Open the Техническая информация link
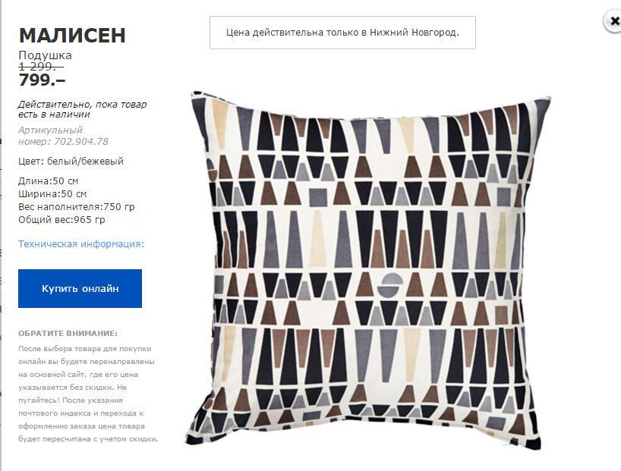621x471 pixels. click(81, 243)
